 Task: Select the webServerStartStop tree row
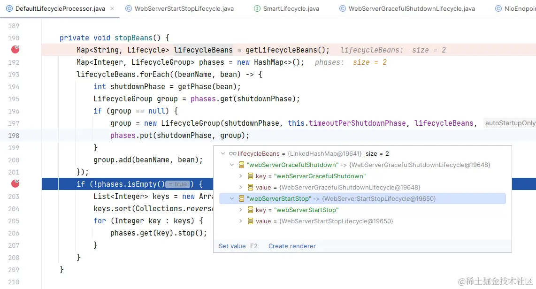pos(362,199)
